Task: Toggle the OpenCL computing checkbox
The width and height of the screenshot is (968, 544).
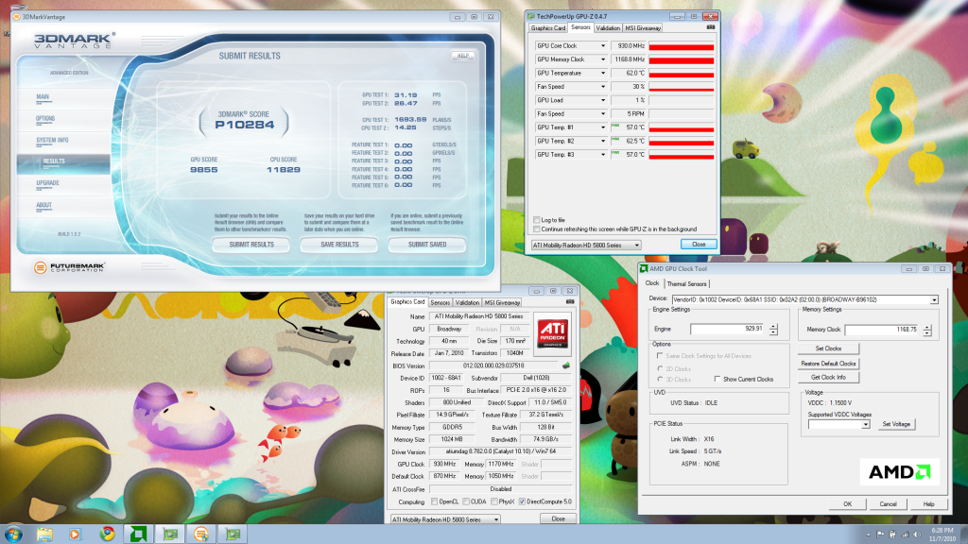Action: 435,502
